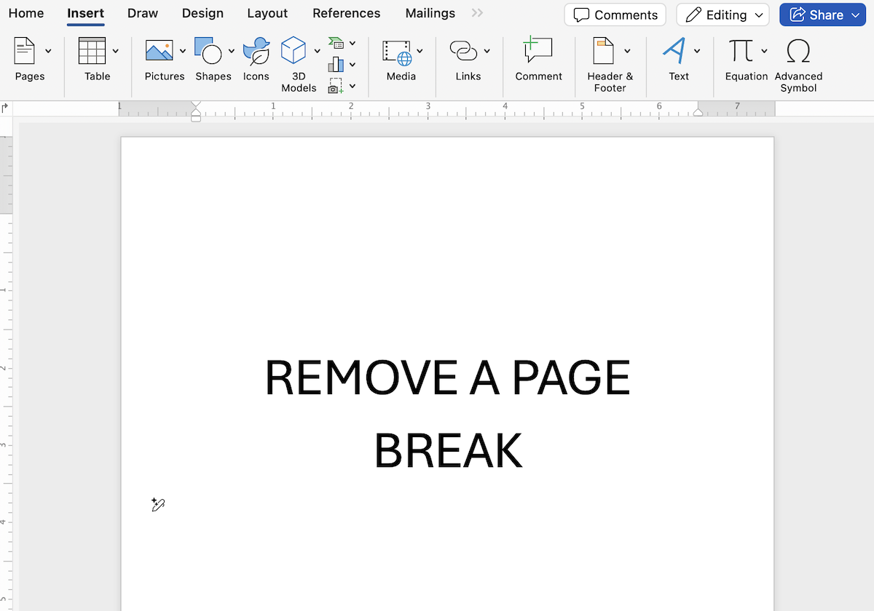Viewport: 874px width, 611px height.
Task: Switch to the References ribbon tab
Action: 346,13
